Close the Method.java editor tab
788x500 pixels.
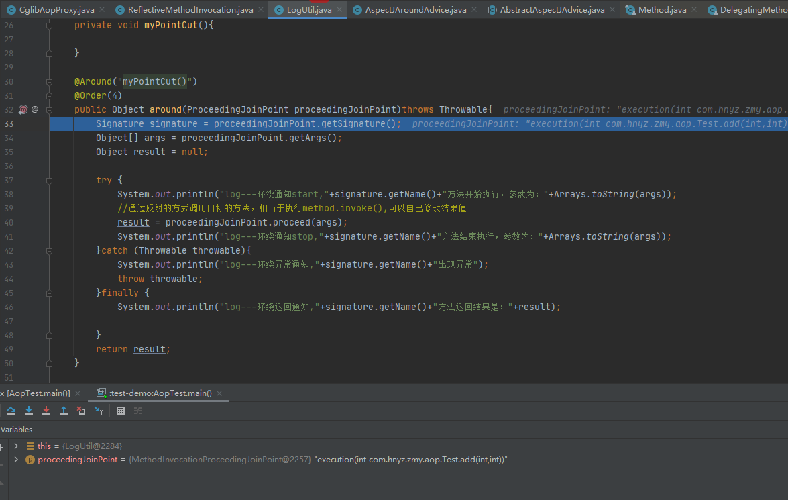pyautogui.click(x=694, y=9)
